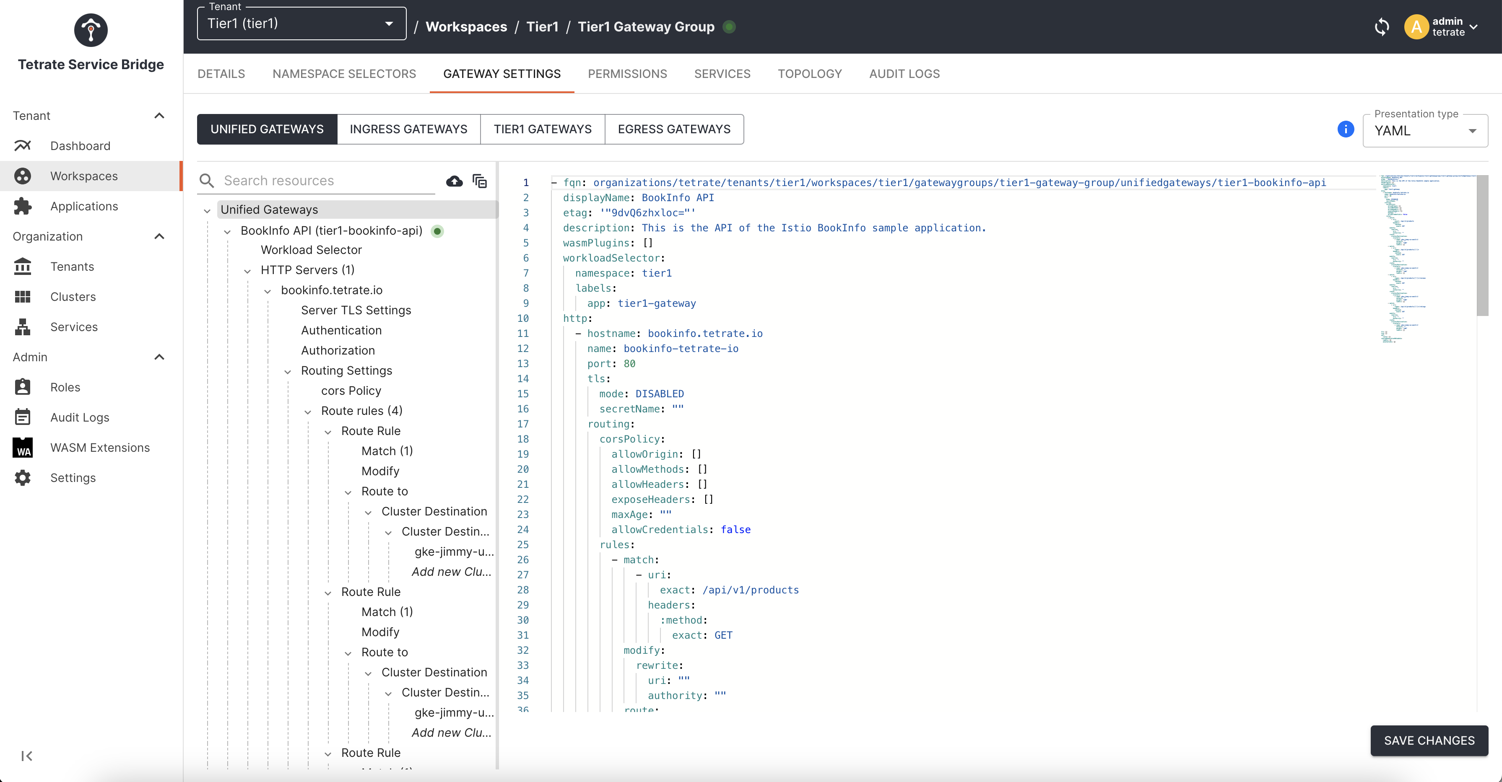Image resolution: width=1502 pixels, height=782 pixels.
Task: Click the admin avatar circle
Action: point(1416,27)
